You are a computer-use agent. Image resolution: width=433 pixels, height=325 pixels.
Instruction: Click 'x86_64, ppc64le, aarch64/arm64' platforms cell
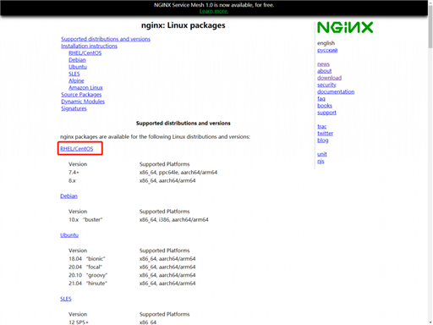(178, 173)
